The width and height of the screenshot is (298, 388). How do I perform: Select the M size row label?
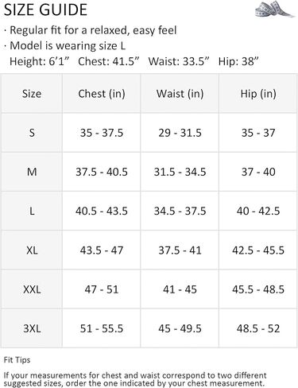click(32, 172)
